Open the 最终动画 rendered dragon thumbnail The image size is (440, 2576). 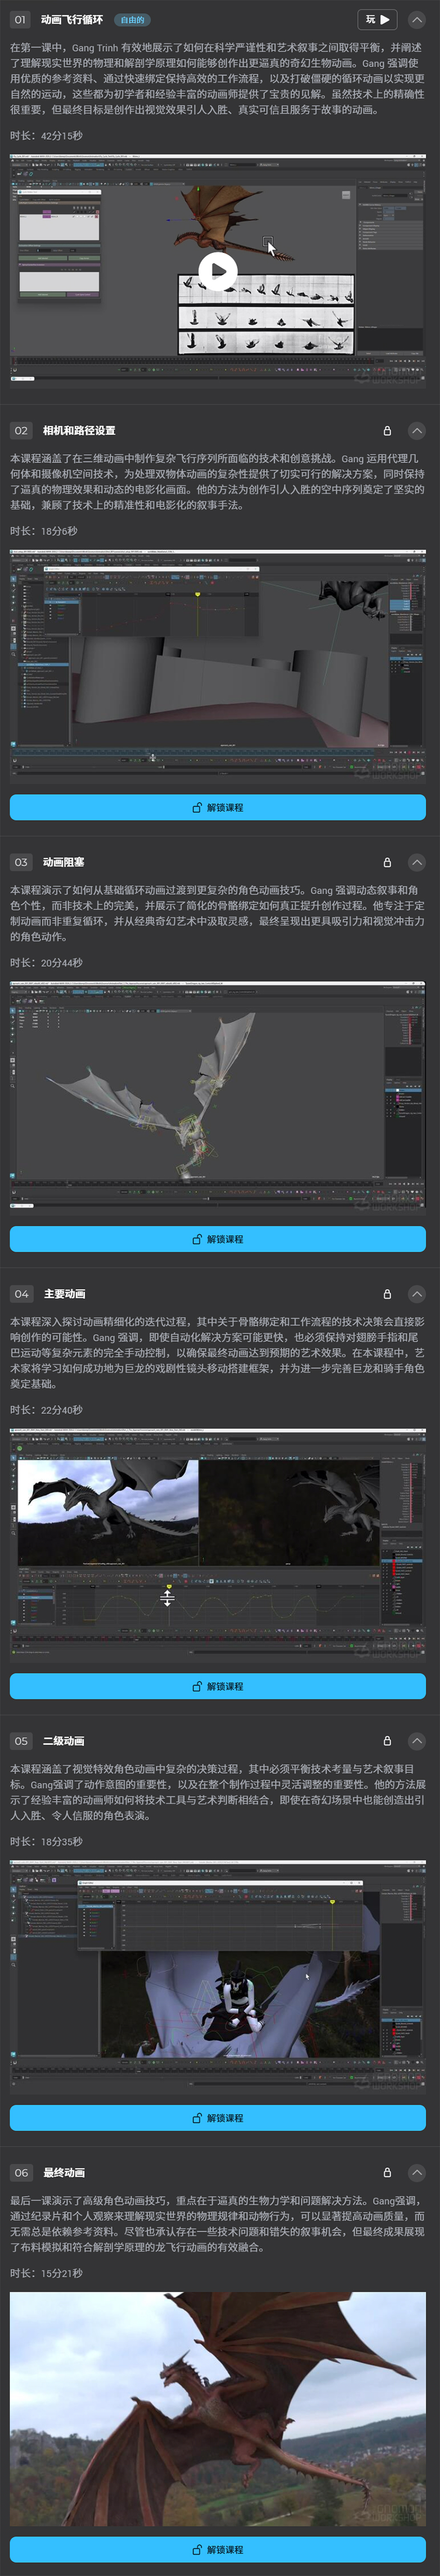pos(218,2408)
